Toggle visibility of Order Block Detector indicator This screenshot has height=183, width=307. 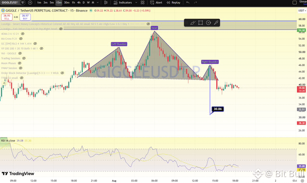(x=62, y=73)
